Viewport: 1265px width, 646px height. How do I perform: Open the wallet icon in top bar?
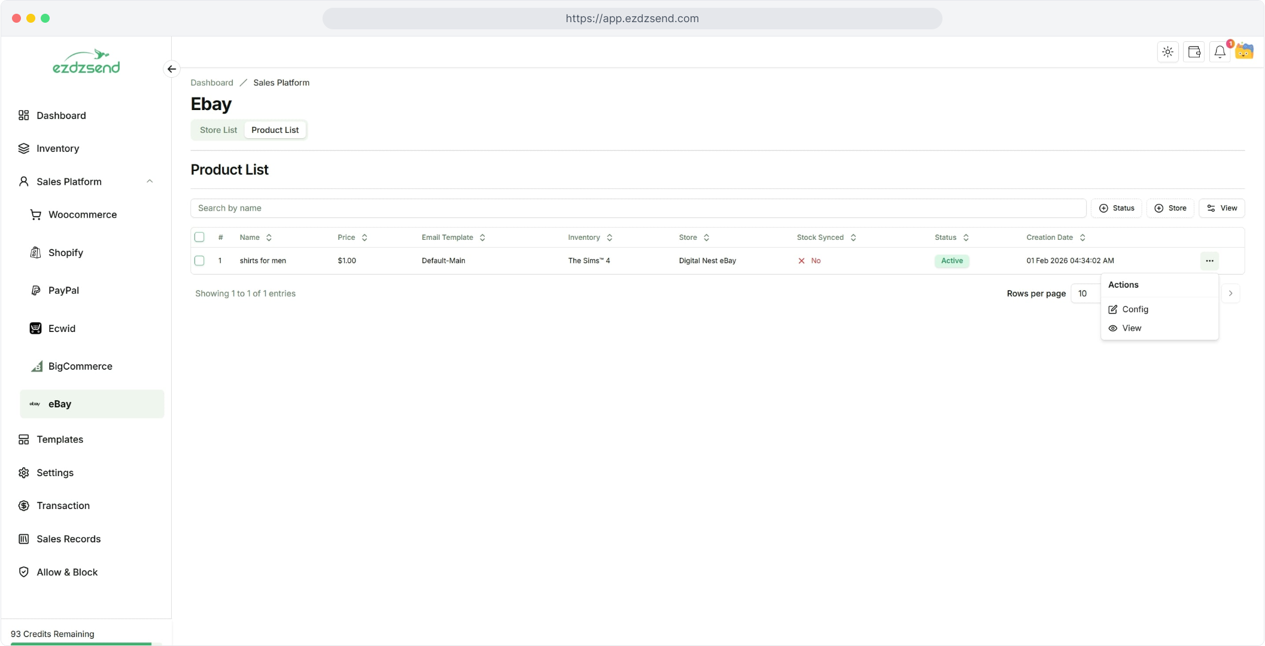click(x=1194, y=52)
